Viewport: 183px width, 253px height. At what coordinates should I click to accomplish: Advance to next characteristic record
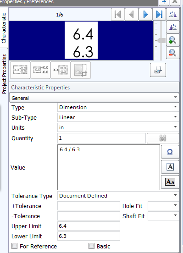click(x=145, y=14)
